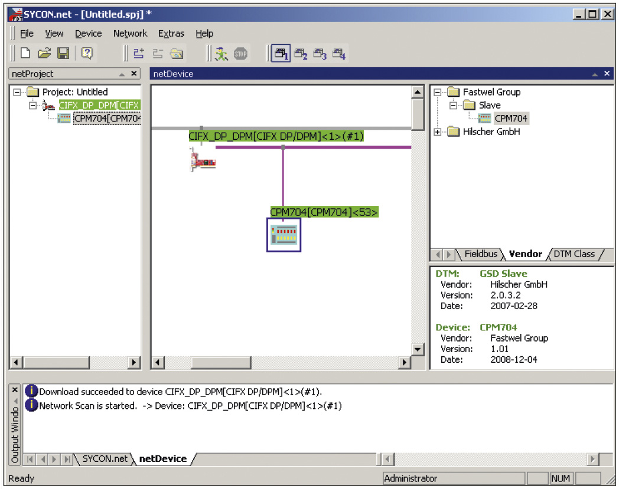The image size is (619, 489).
Task: Close the Output Window panel
Action: tap(15, 390)
